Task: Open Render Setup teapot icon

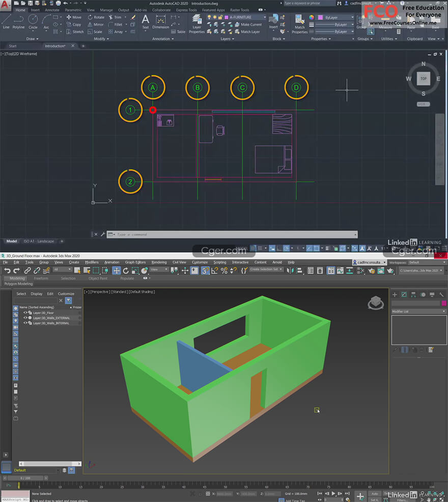Action: point(371,271)
